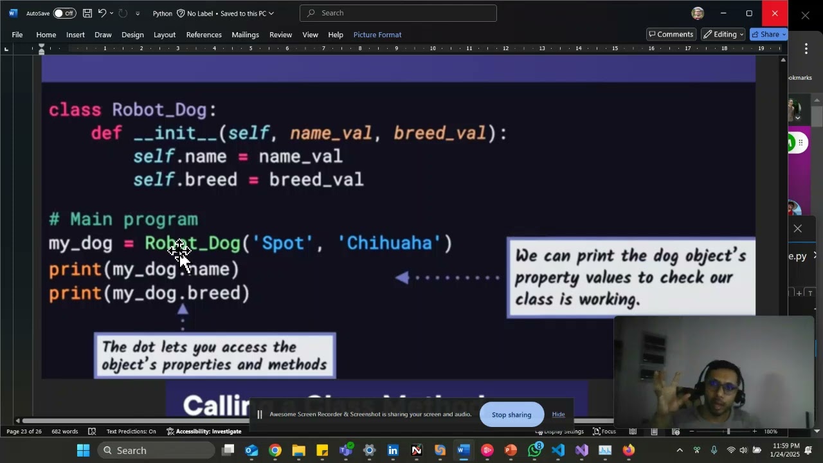Select the Picture Format tab
823x463 pixels.
pyautogui.click(x=377, y=35)
